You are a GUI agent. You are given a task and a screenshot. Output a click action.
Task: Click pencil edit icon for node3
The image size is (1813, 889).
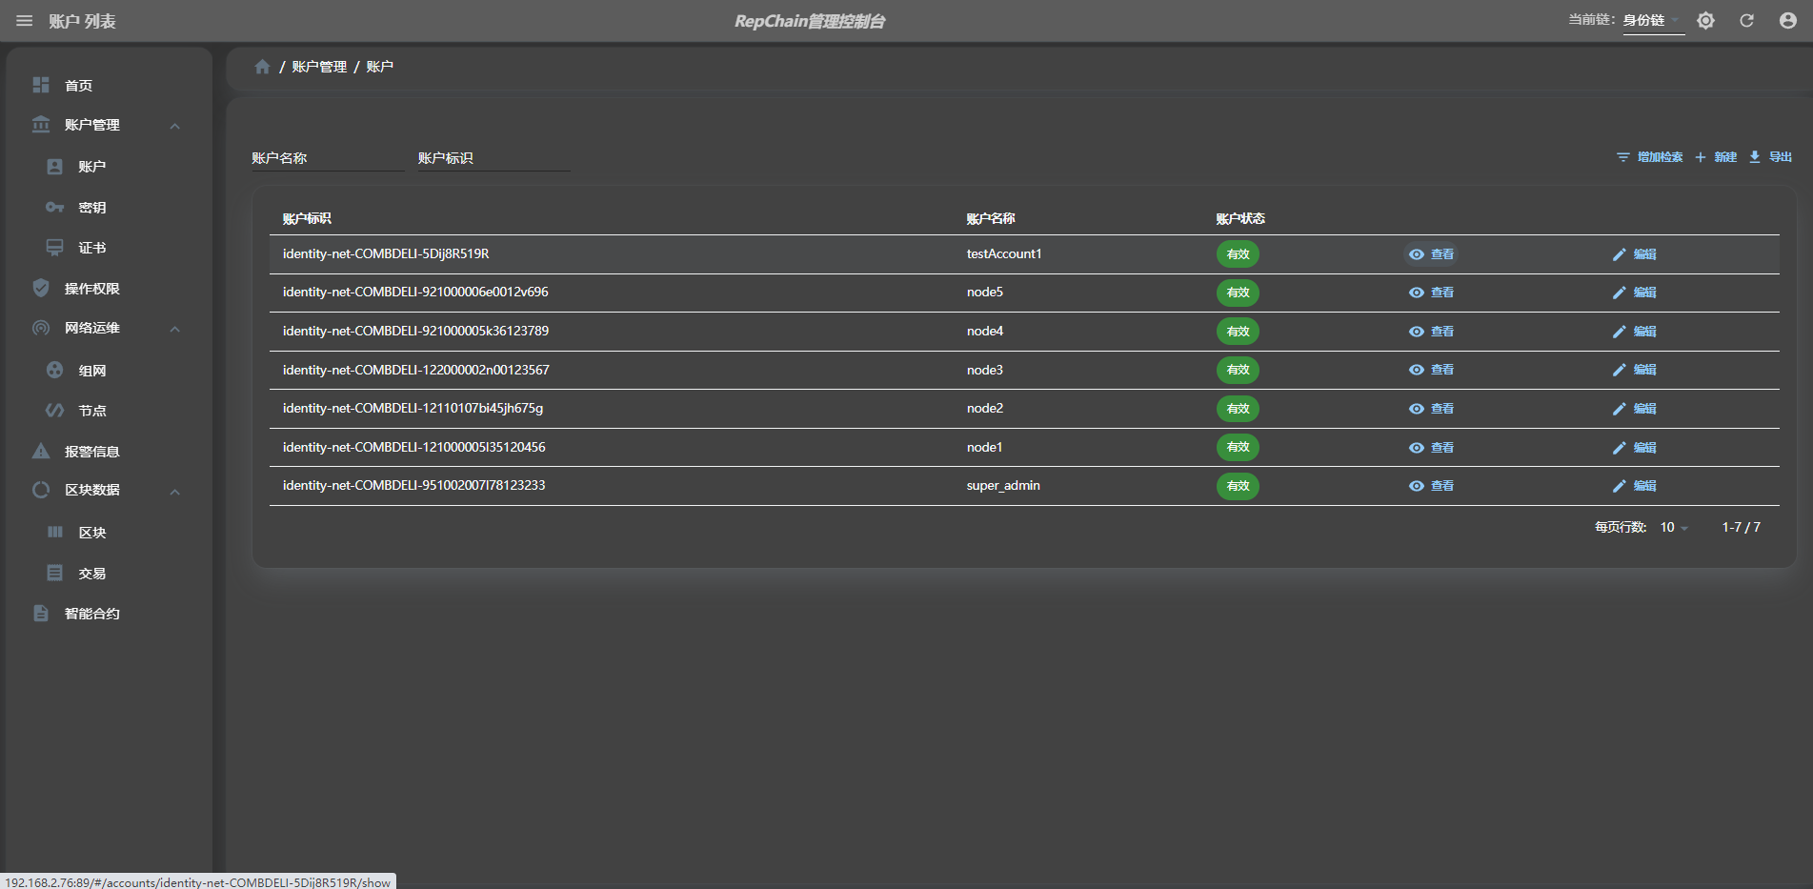click(1619, 370)
